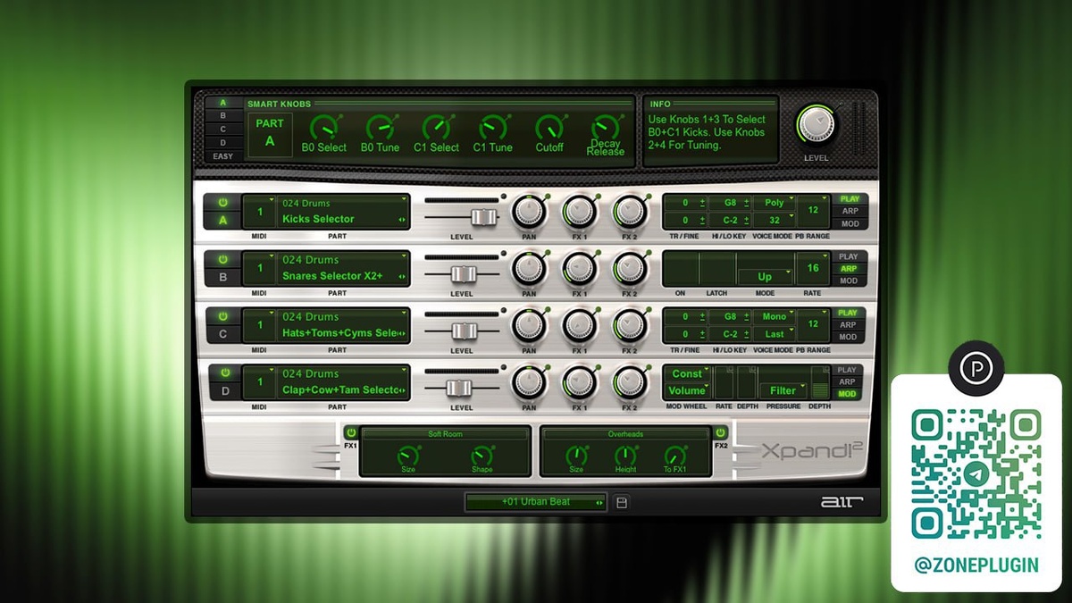Click the part A letter button
This screenshot has height=603, width=1072.
(x=223, y=221)
